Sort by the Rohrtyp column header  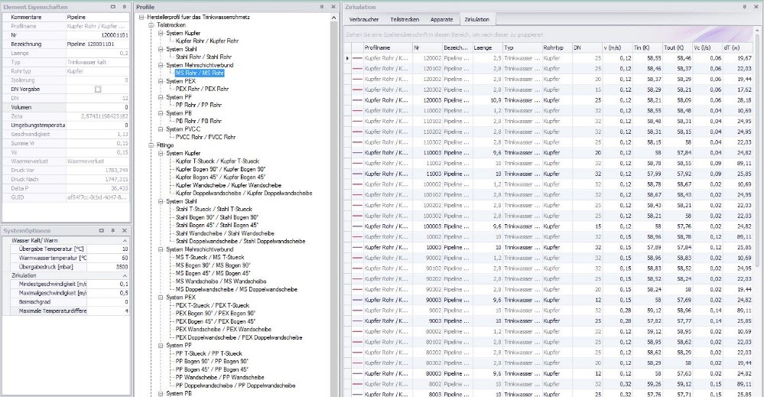pos(557,47)
